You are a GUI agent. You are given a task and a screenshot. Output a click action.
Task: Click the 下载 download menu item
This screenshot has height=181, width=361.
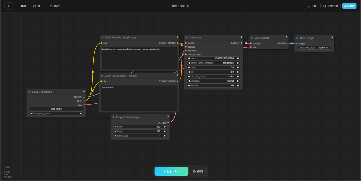click(311, 6)
